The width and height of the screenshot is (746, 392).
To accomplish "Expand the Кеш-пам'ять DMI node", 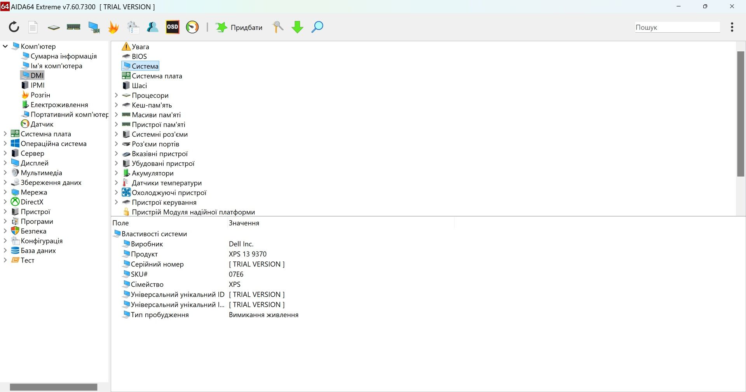I will coord(116,105).
